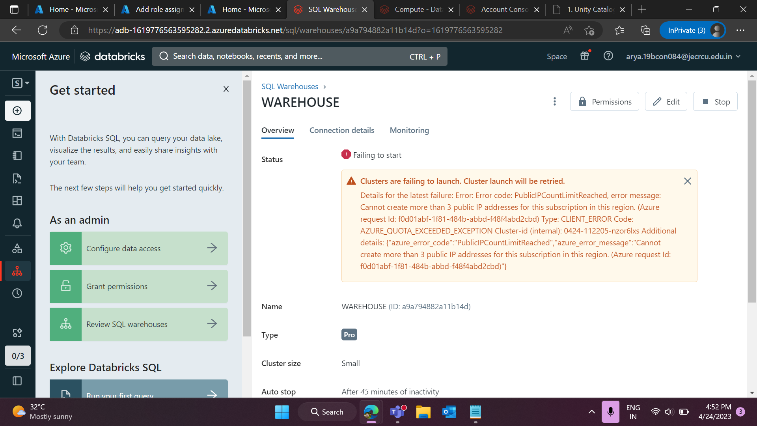Screen dimensions: 757x426
Task: Click Microsoft Azure header link
Action: 41,56
